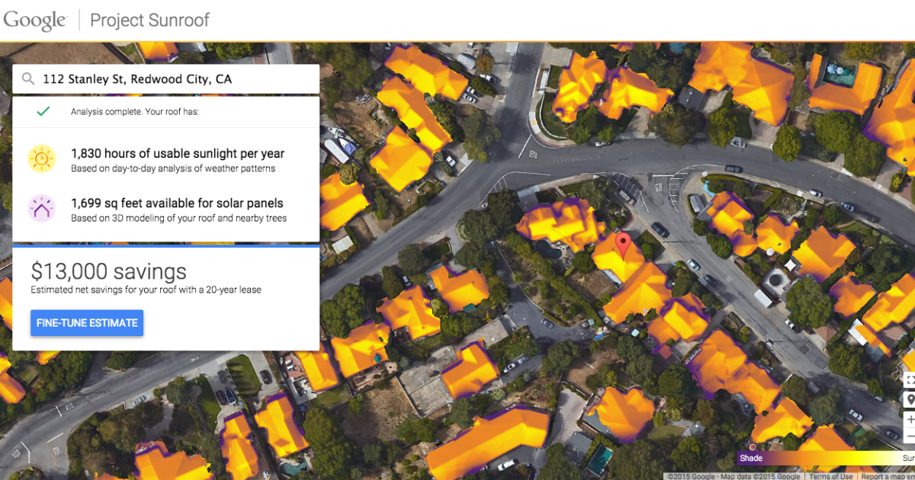Viewport: 915px width, 480px height.
Task: Click the green Analysis complete checkmark
Action: (x=43, y=111)
